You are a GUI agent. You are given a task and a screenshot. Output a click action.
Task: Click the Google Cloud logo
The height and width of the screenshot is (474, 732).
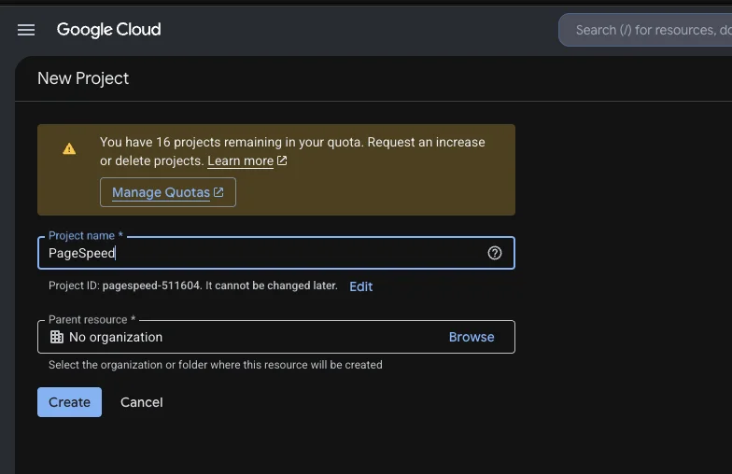point(108,30)
